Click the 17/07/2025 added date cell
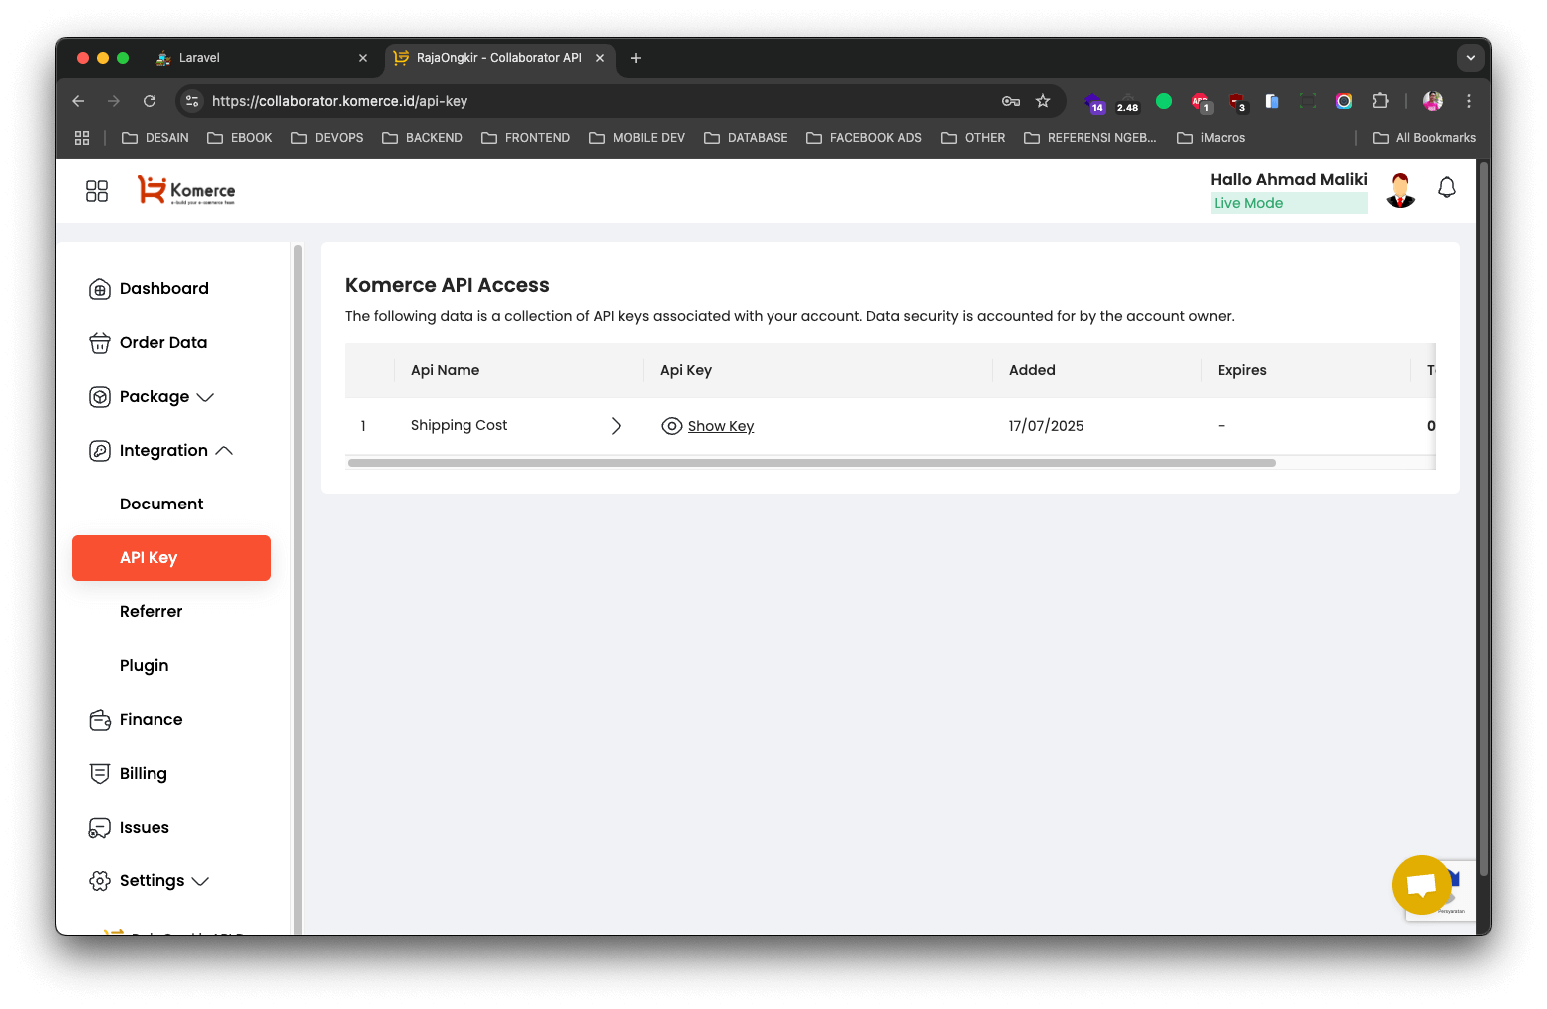Screen dimensions: 1547x1009 tap(1047, 426)
